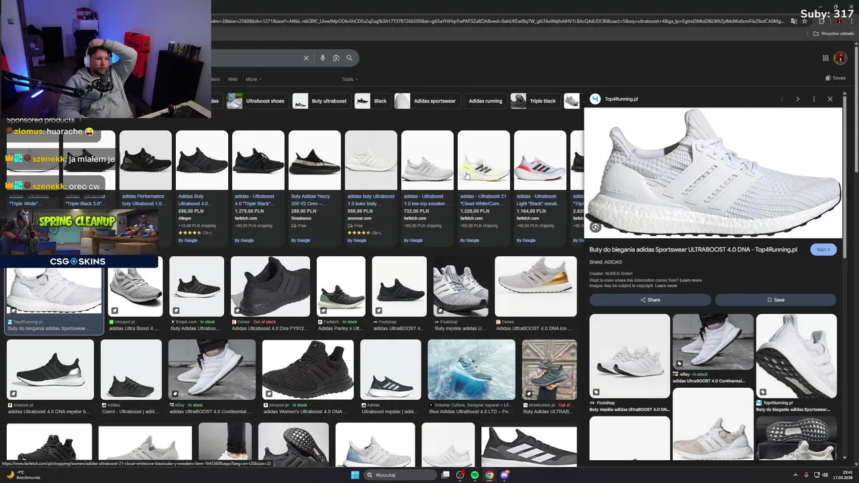Screen dimensions: 859x483
Task: Open the Google apps grid
Action: [x=825, y=58]
